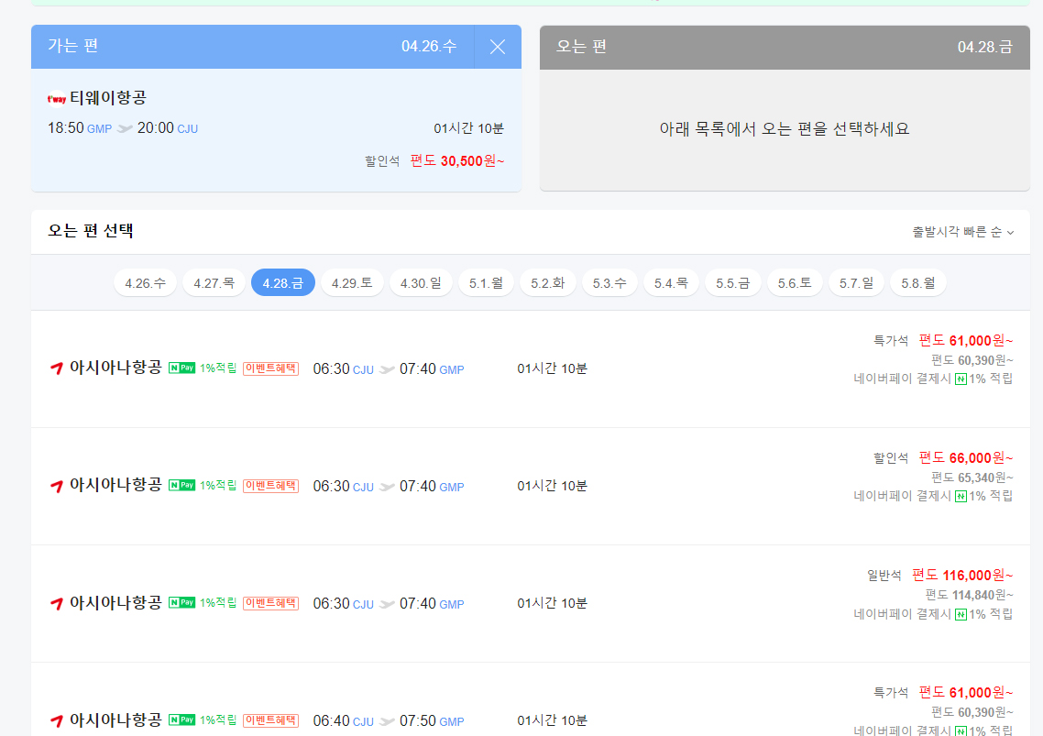Click the 가는 편 header
This screenshot has width=1043, height=736.
pyautogui.click(x=73, y=46)
